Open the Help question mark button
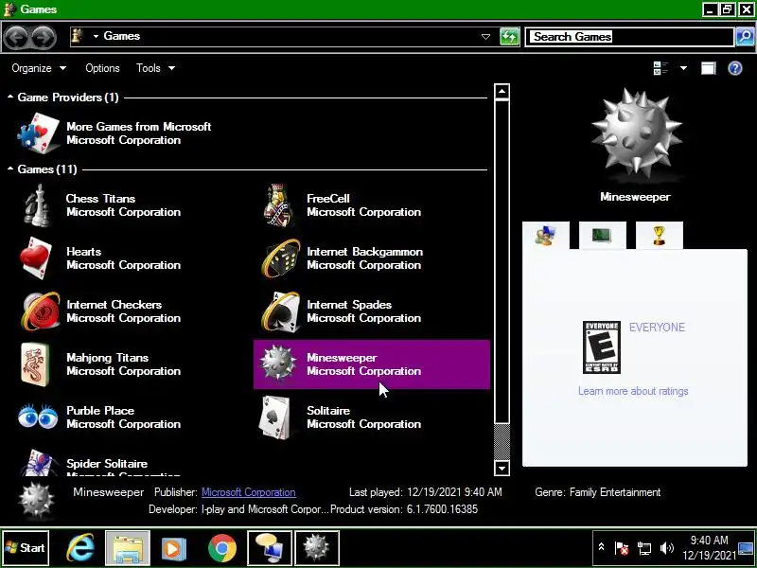 pyautogui.click(x=735, y=68)
